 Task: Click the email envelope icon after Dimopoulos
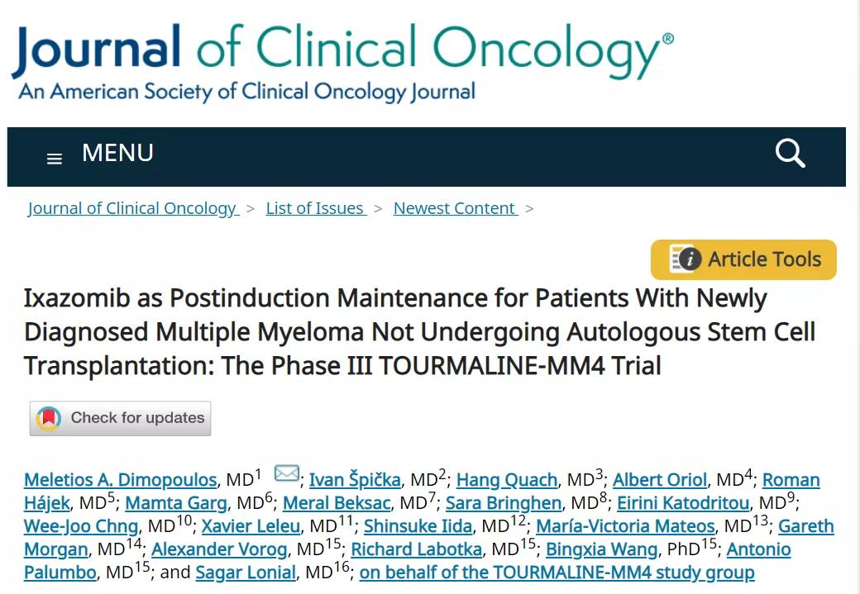click(x=286, y=473)
